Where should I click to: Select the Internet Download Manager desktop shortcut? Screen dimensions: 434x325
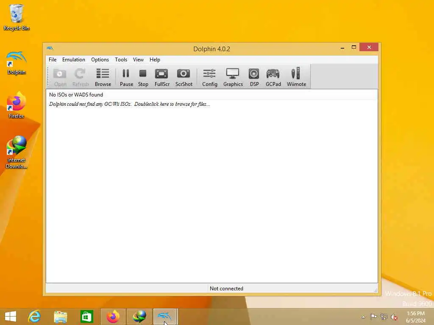click(x=17, y=152)
